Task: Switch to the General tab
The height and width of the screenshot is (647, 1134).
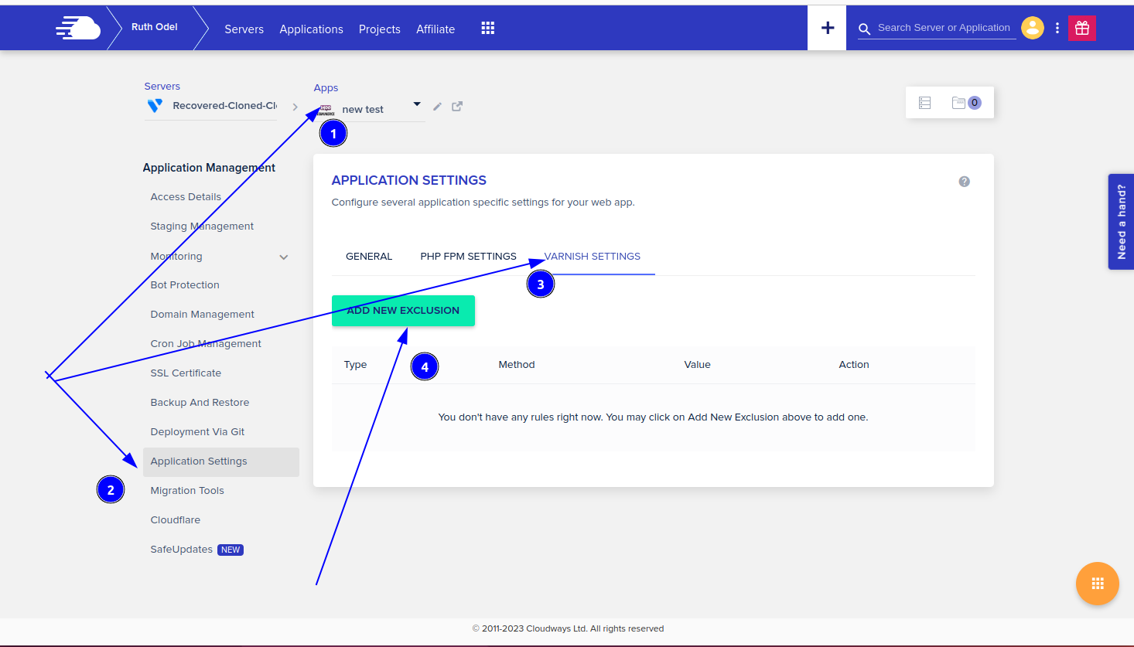Action: tap(369, 257)
